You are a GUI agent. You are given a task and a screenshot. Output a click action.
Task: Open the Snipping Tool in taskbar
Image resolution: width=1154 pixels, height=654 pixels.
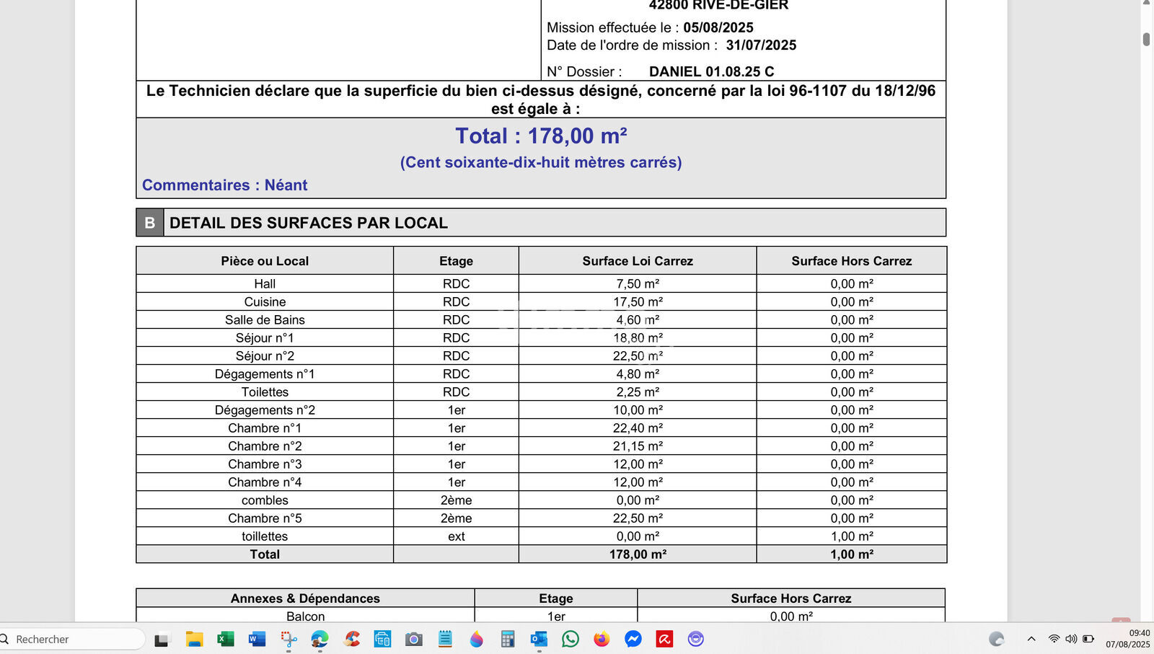pyautogui.click(x=288, y=639)
